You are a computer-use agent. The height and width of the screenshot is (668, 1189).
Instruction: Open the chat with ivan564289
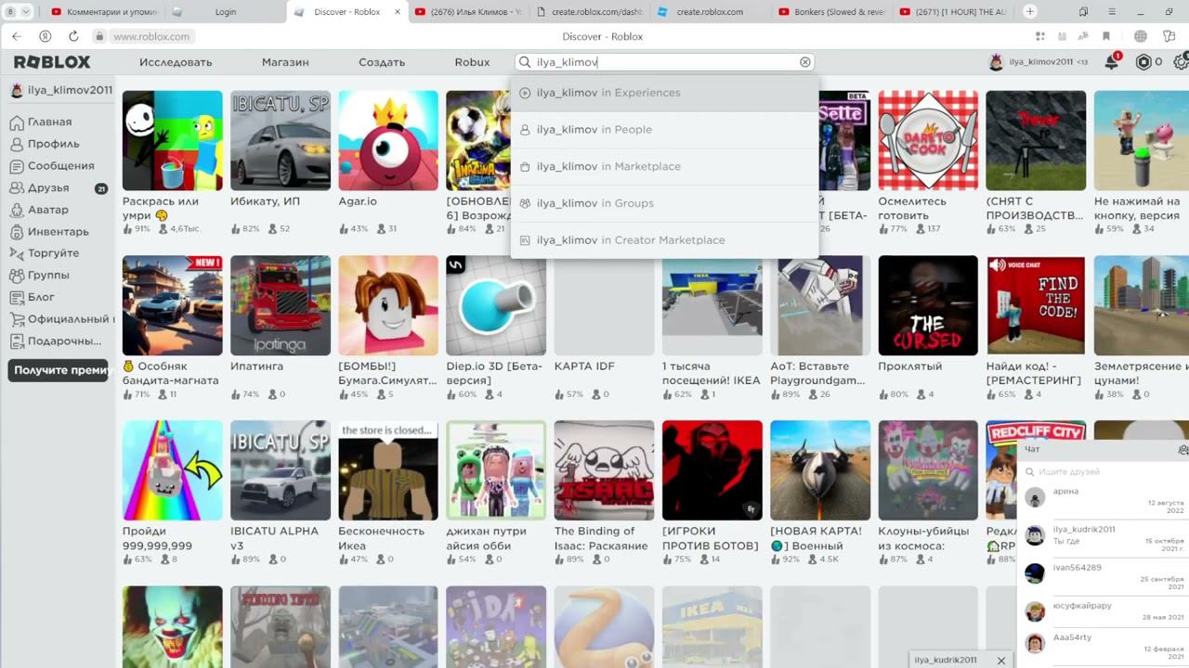1103,577
